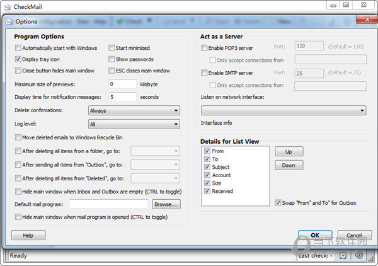Enable Close button hides main window
This screenshot has width=378, height=266.
[x=18, y=71]
